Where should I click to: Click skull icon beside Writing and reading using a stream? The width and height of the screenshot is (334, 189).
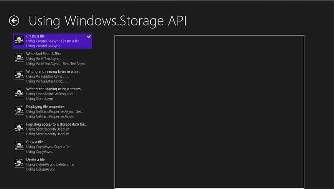(19, 93)
